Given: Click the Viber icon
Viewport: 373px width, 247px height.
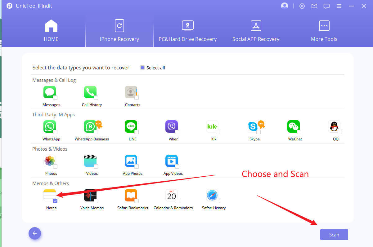Looking at the screenshot, I should point(172,126).
